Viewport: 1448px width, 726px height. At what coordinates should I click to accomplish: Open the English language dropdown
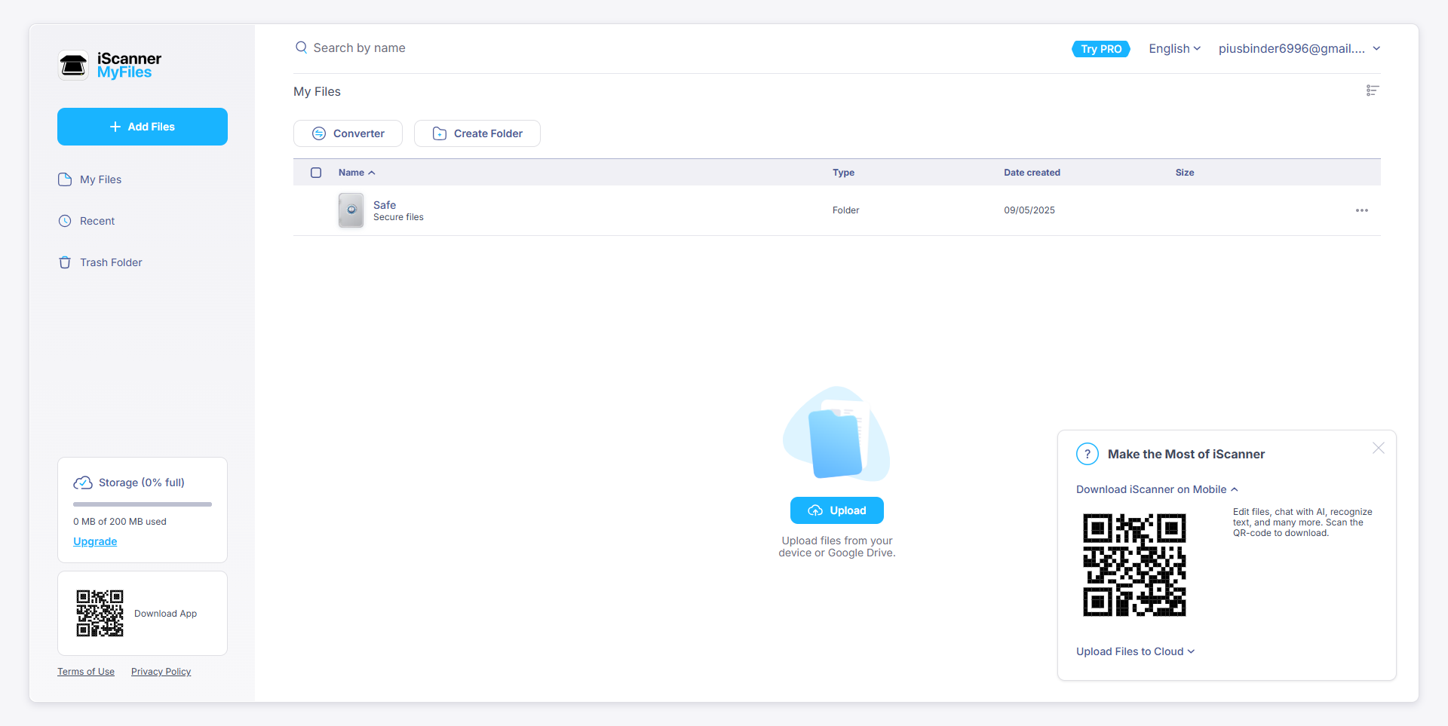click(x=1173, y=49)
